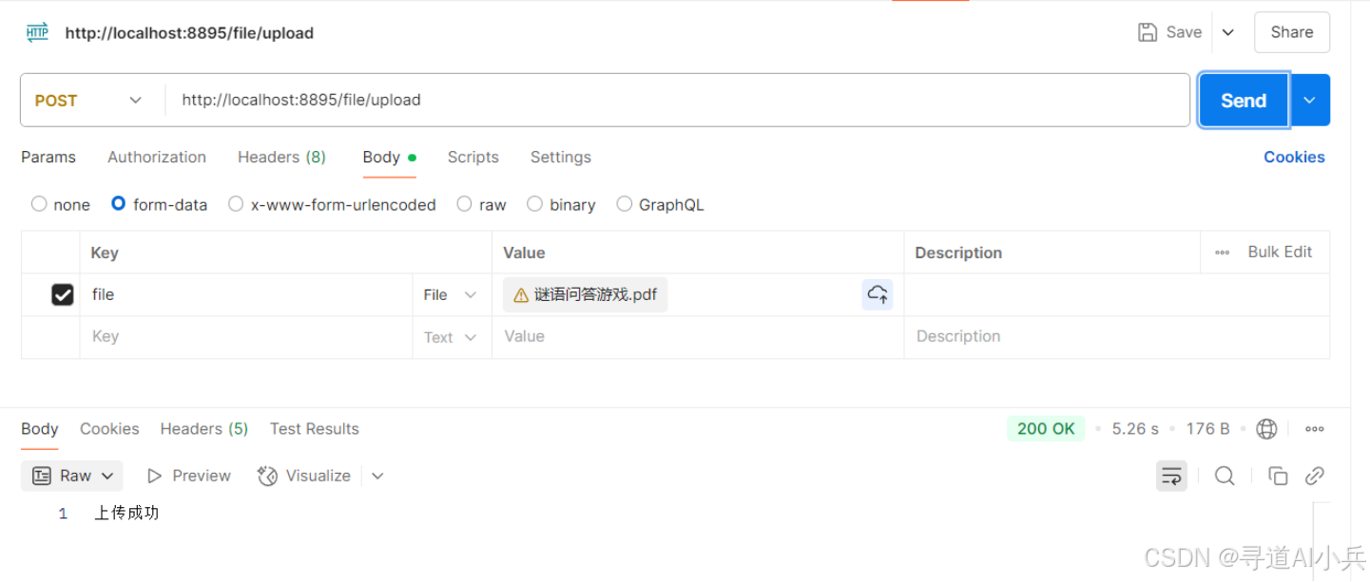Screen dimensions: 1370x582
Task: Click the file upload cloud icon
Action: point(877,294)
